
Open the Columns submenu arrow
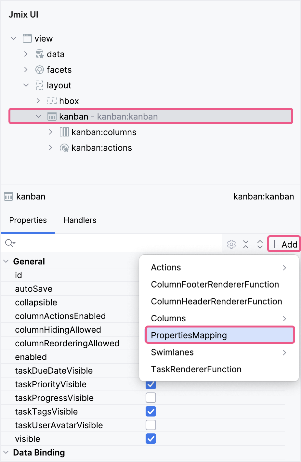[x=284, y=319]
